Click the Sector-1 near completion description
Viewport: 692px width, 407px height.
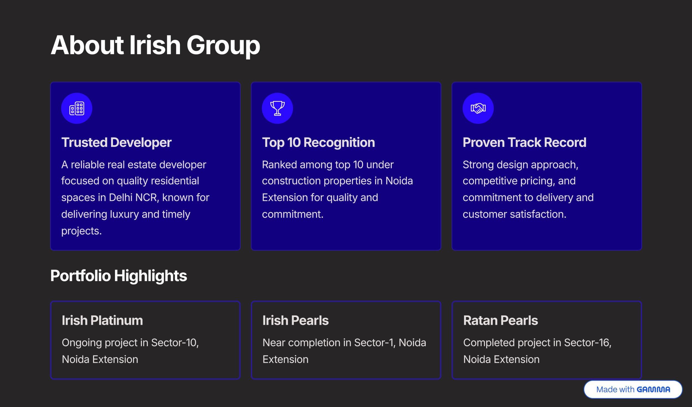344,351
